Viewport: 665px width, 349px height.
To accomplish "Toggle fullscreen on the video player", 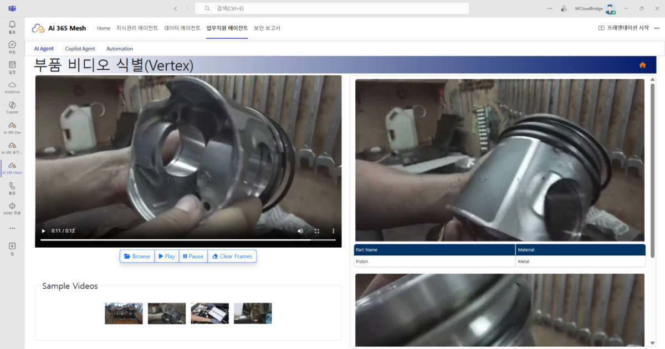I will [x=317, y=231].
